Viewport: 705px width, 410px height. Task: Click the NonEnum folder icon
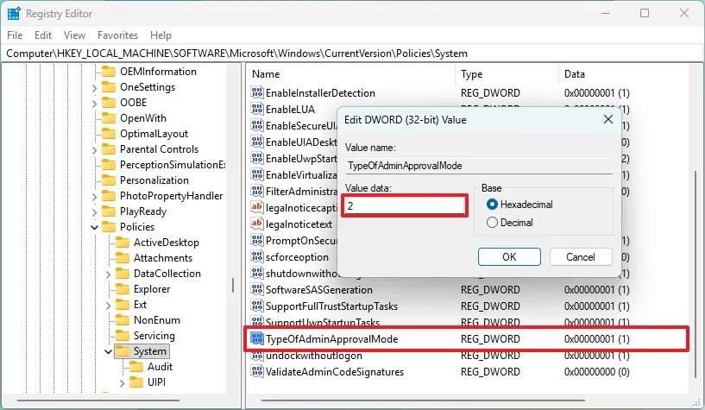pyautogui.click(x=123, y=320)
